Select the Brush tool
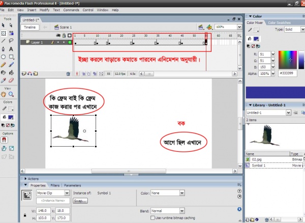 pos(11,65)
